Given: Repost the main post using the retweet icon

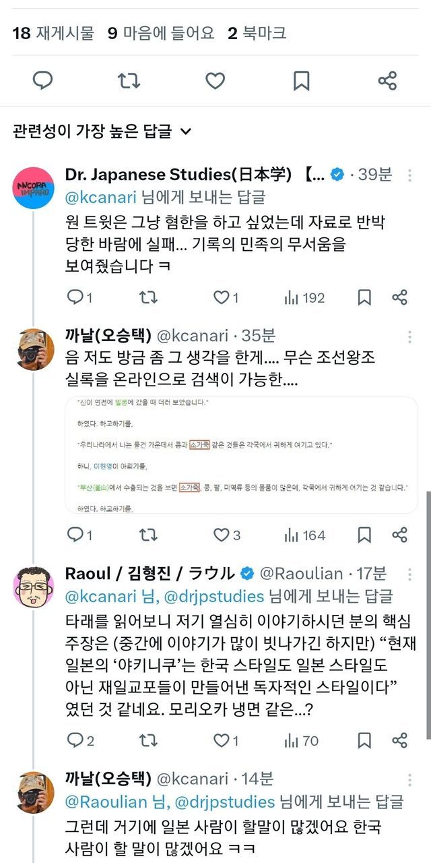Looking at the screenshot, I should 129,81.
